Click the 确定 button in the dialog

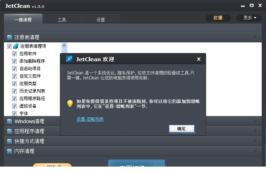(181, 129)
